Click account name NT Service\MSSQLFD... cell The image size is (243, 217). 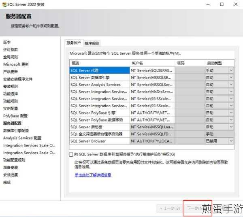pos(152,134)
